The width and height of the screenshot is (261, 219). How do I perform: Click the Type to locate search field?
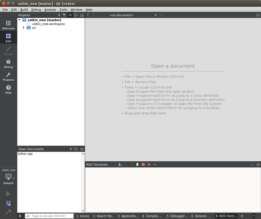(x=49, y=216)
